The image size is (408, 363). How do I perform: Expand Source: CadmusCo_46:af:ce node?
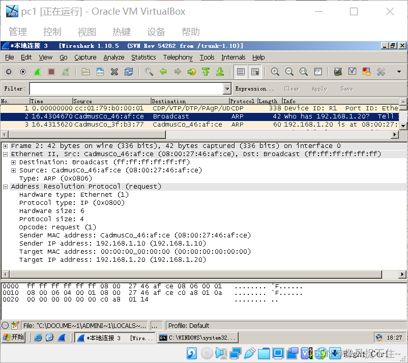pyautogui.click(x=13, y=170)
